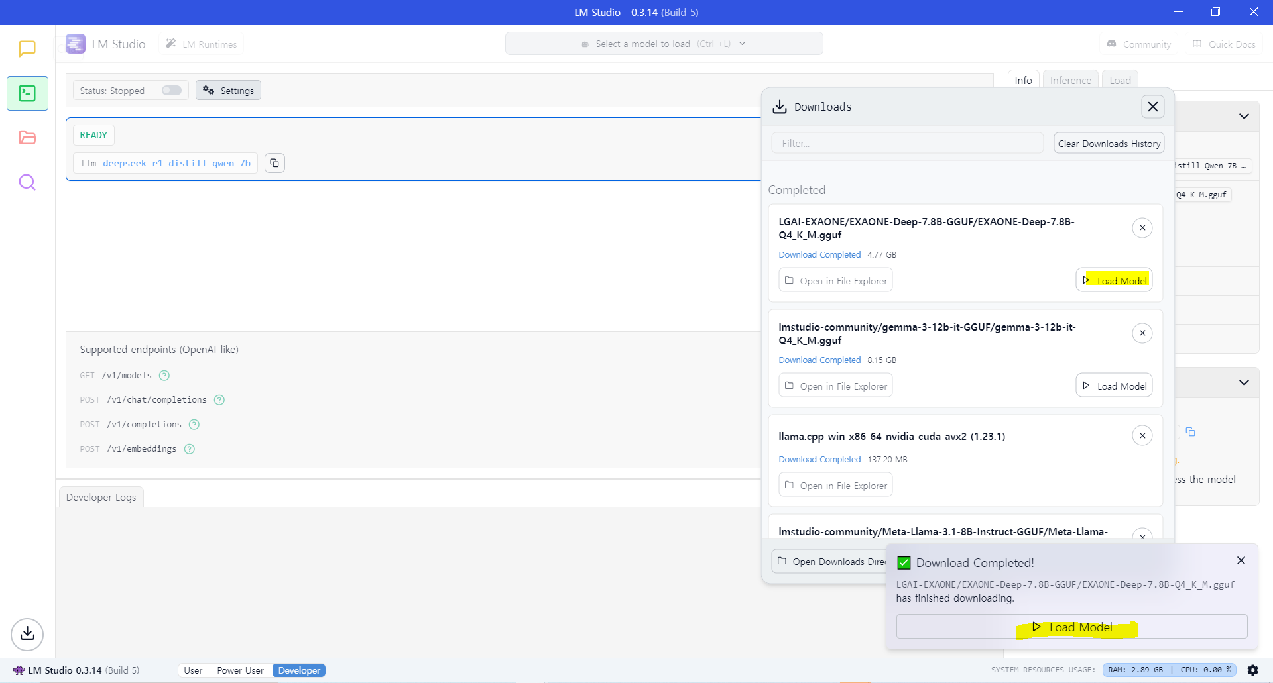Click Download Completed link for EXAONE-Deep
Screen dimensions: 1273x683
[819, 255]
